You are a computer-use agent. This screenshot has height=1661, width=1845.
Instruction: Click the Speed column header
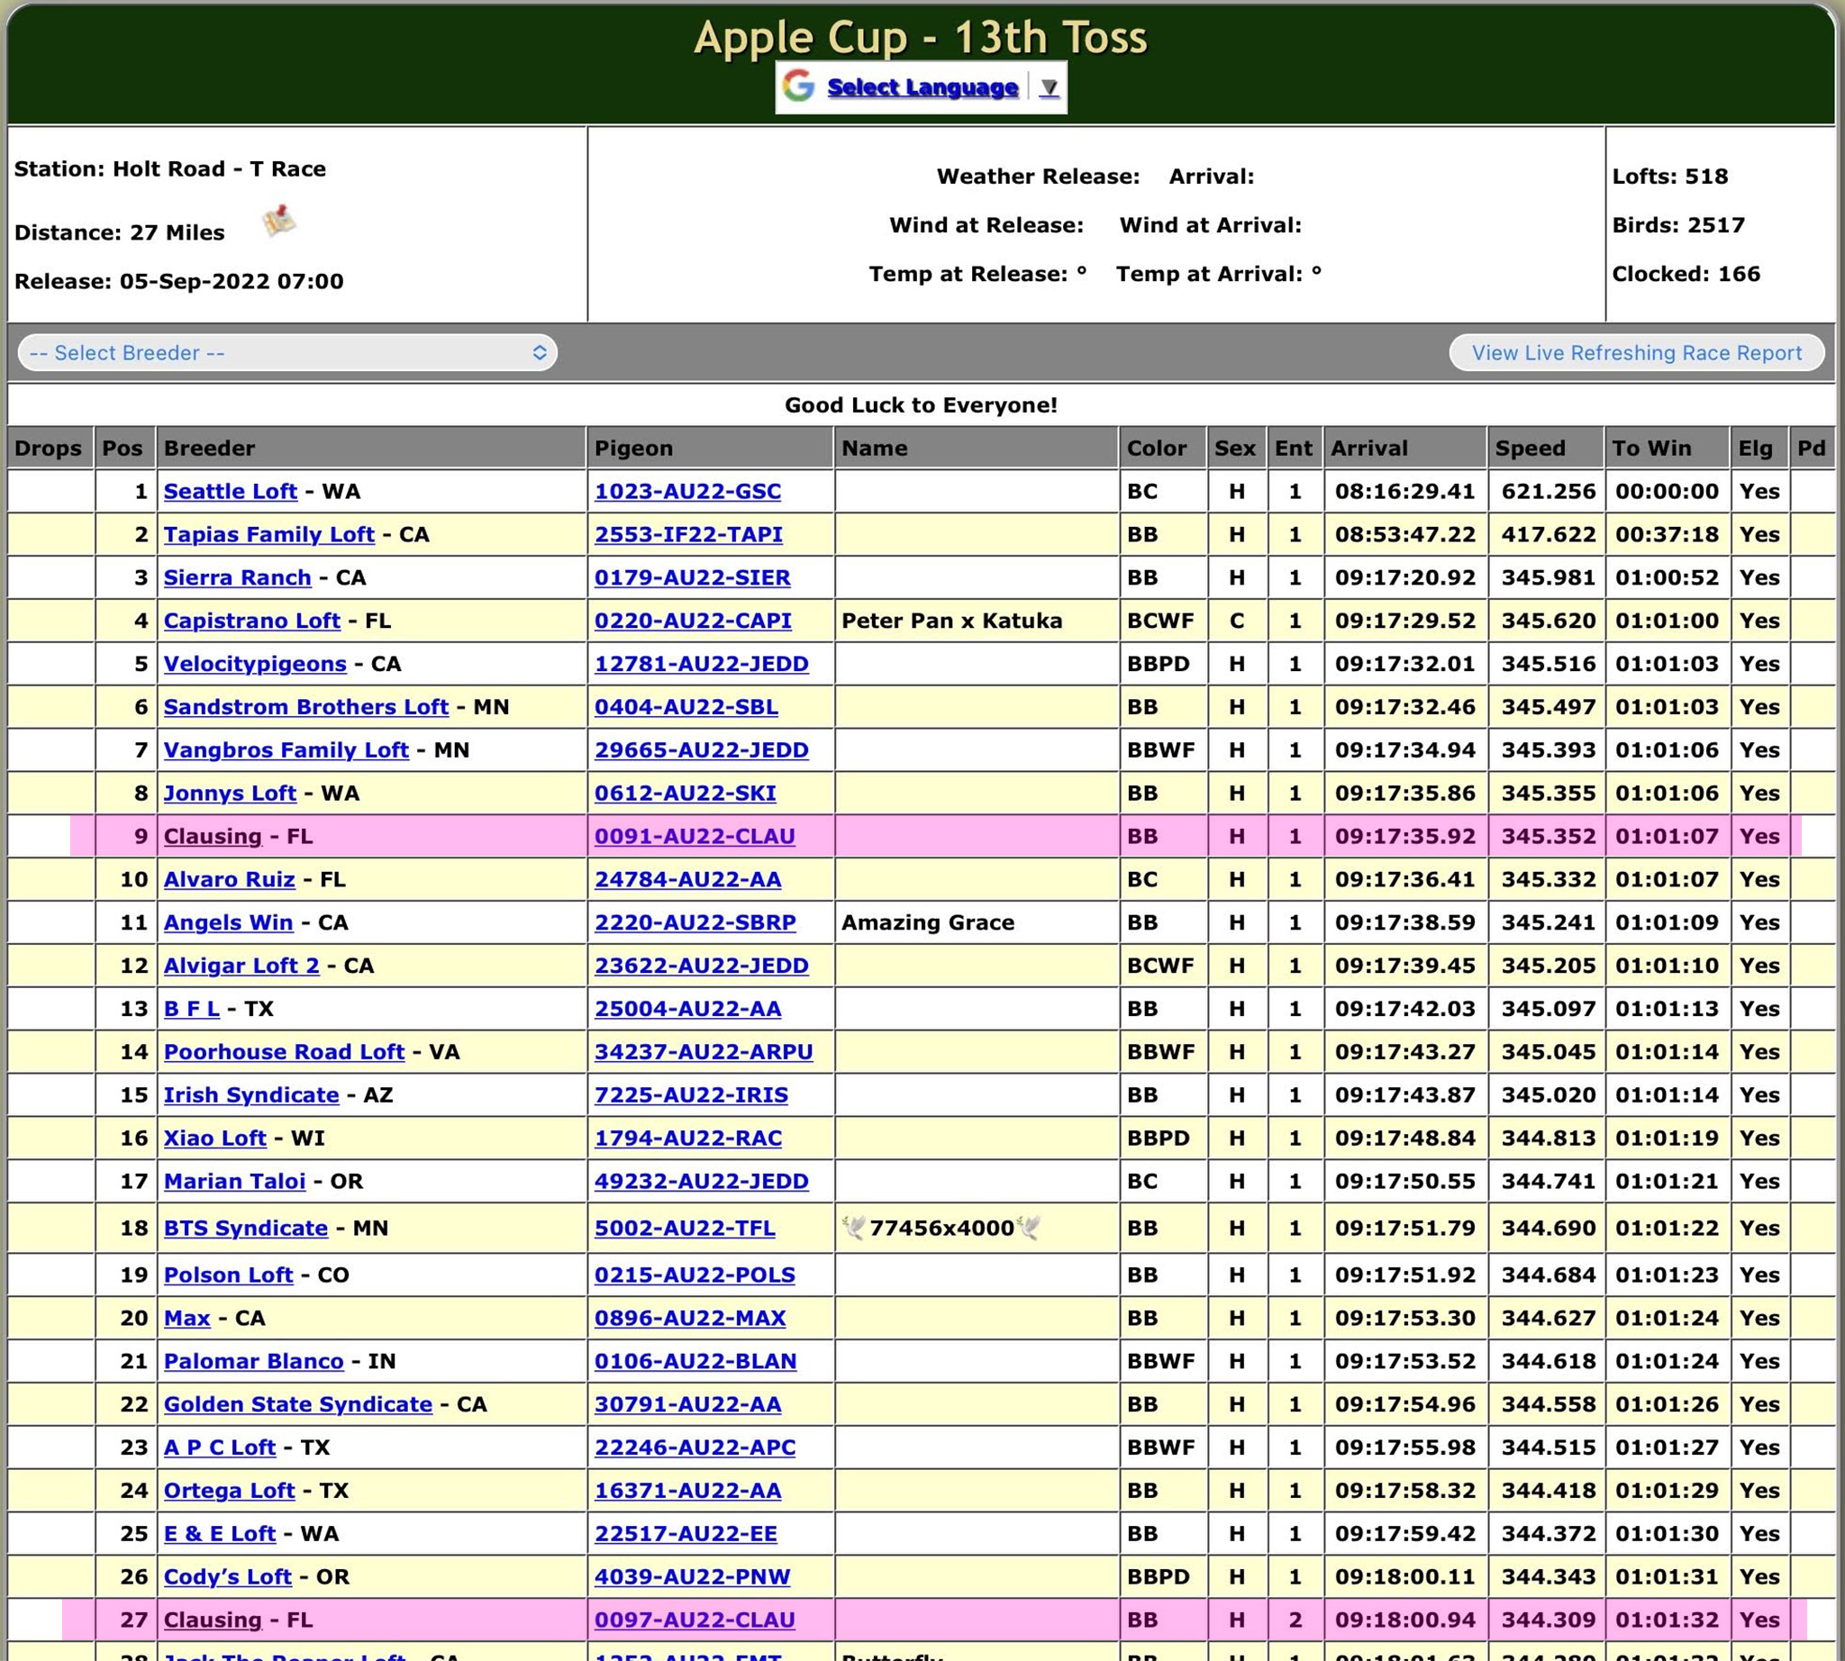pos(1530,448)
